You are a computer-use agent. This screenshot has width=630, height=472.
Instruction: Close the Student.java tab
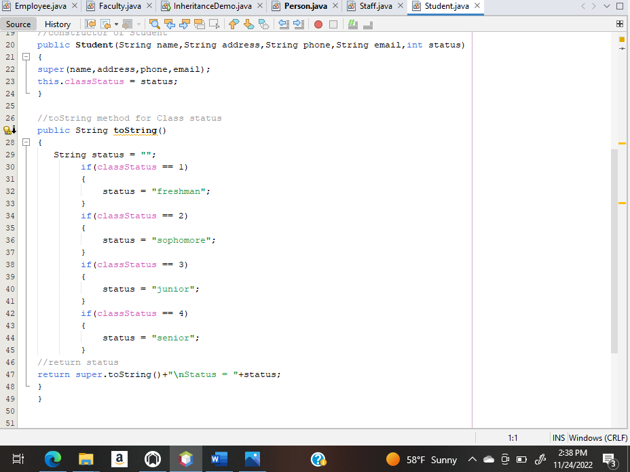tap(477, 5)
